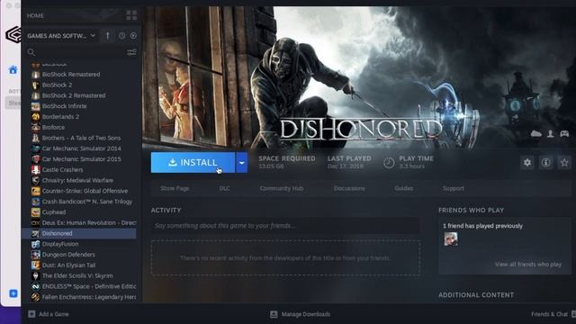The height and width of the screenshot is (324, 576).
Task: Click the single-player person icon
Action: (550, 134)
